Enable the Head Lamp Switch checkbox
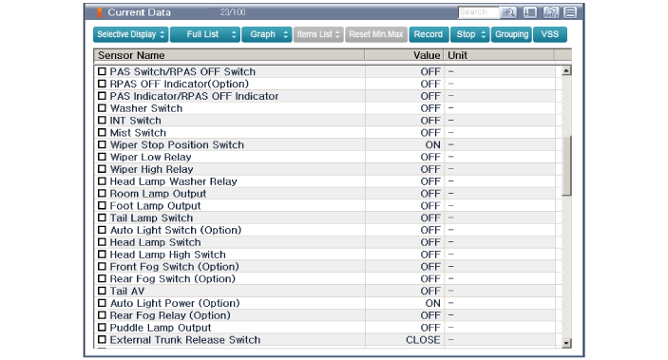Image resolution: width=668 pixels, height=360 pixels. pos(102,242)
